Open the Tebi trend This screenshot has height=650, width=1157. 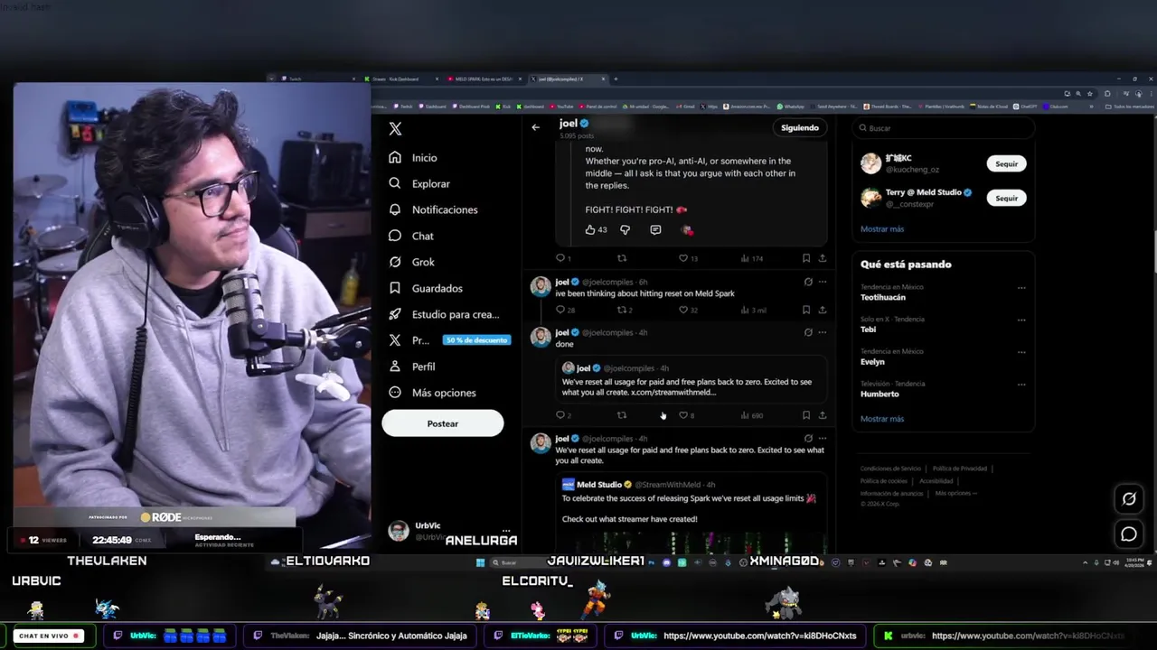coord(869,330)
